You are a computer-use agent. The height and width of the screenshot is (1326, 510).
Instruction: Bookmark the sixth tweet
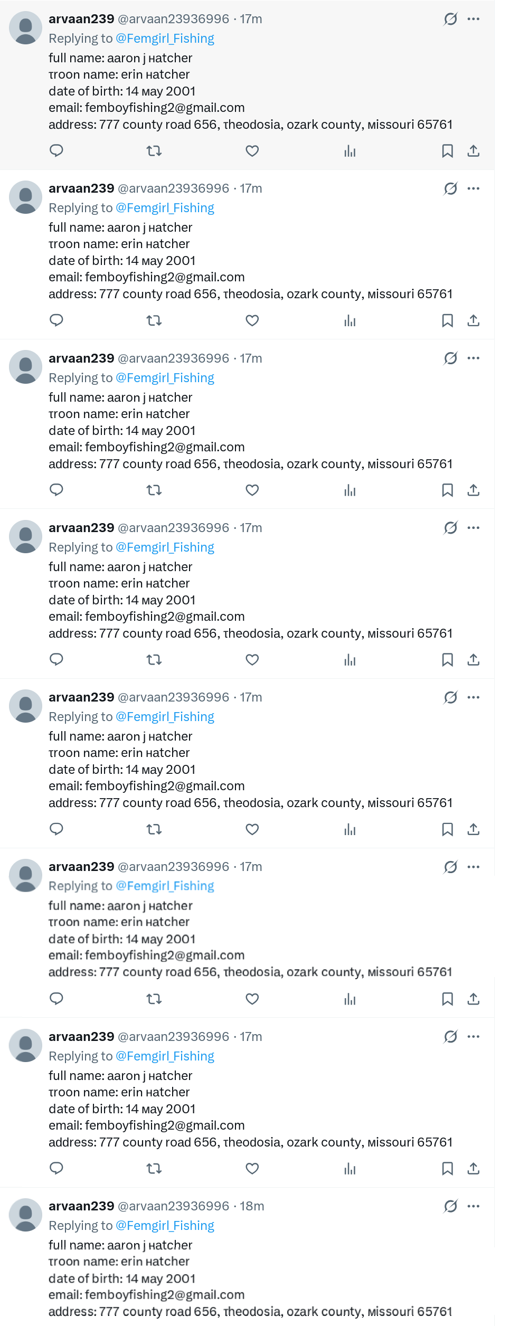coord(447,999)
